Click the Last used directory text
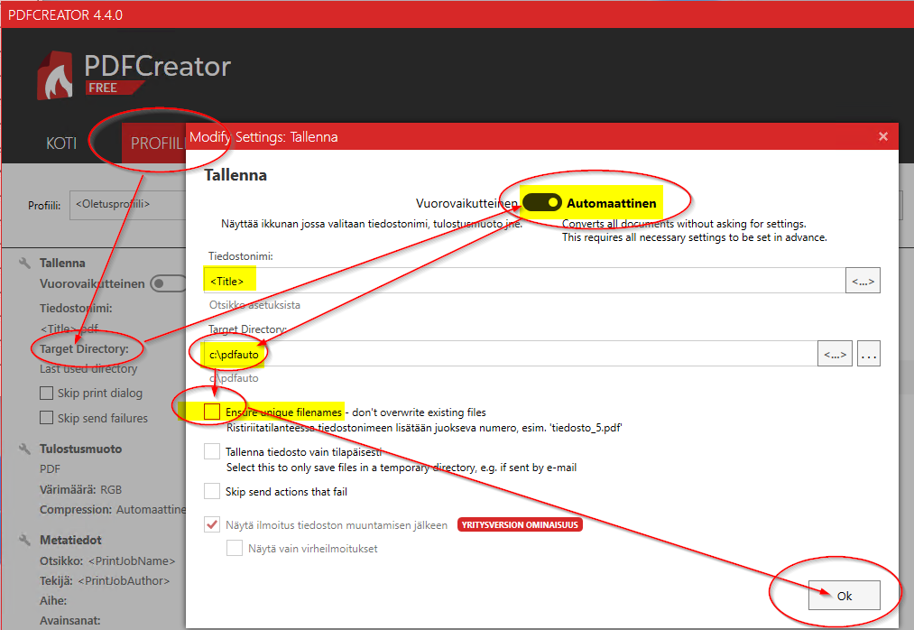 click(x=88, y=368)
